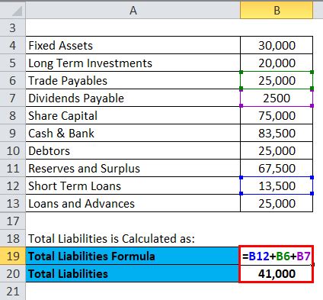Select the Reserves and Surplus cell
Image resolution: width=323 pixels, height=300 pixels.
coord(133,168)
